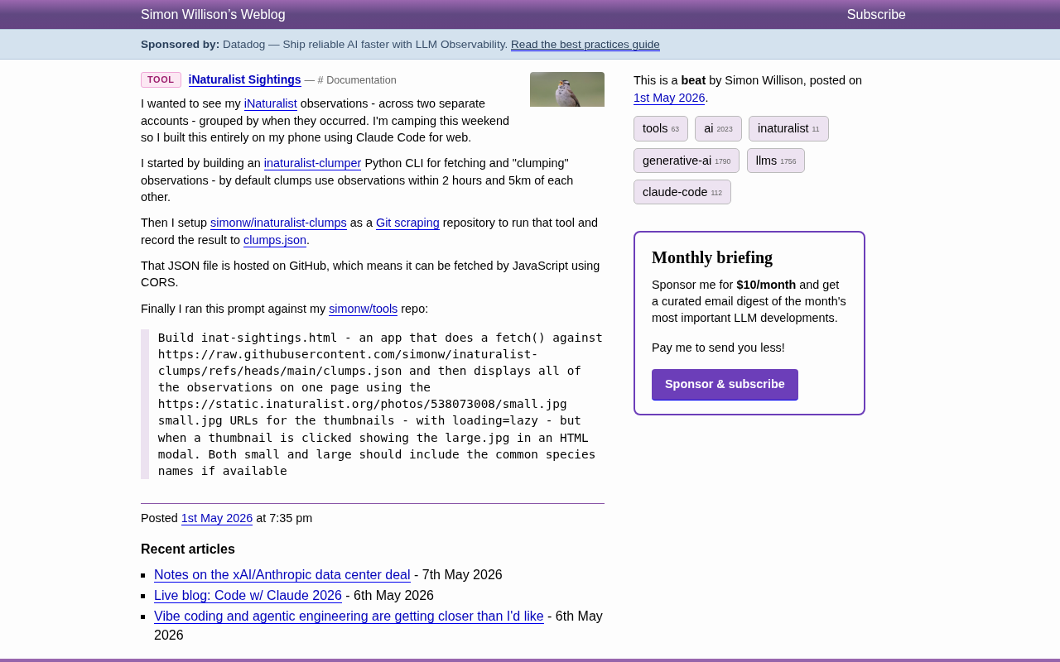This screenshot has width=1060, height=662.
Task: Open the inaturalist-clumper link
Action: coord(312,163)
